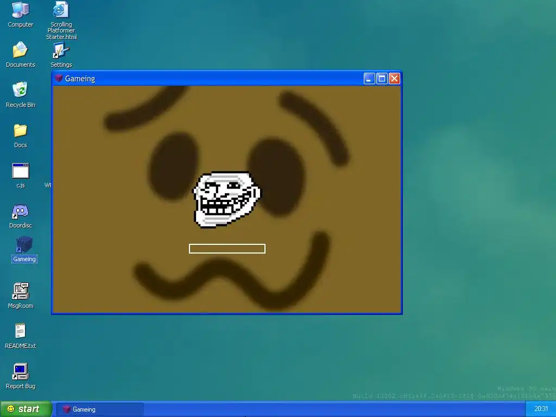Click the troll face image
This screenshot has width=556, height=417.
(226, 199)
